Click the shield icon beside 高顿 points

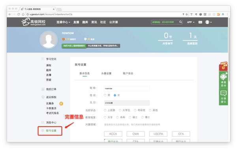pos(85,39)
